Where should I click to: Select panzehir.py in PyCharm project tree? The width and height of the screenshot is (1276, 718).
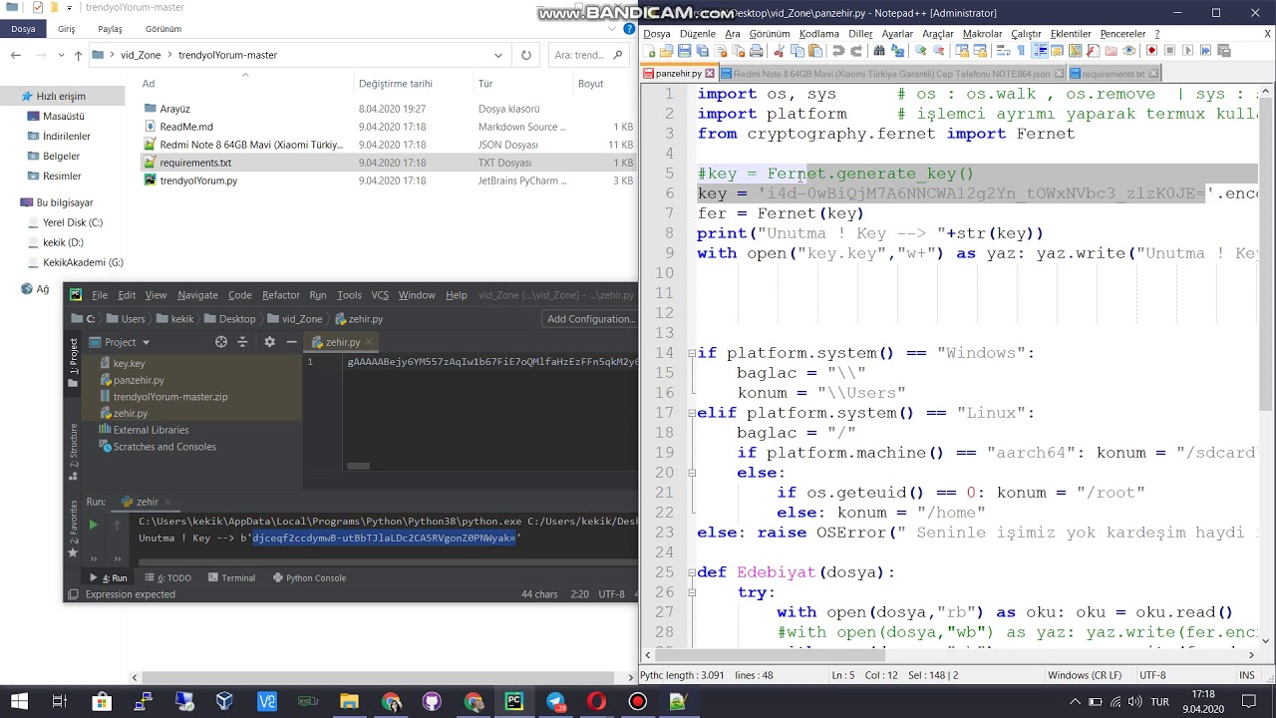click(139, 380)
